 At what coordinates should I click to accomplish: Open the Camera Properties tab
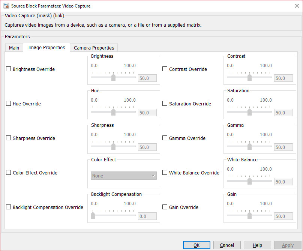(94, 48)
